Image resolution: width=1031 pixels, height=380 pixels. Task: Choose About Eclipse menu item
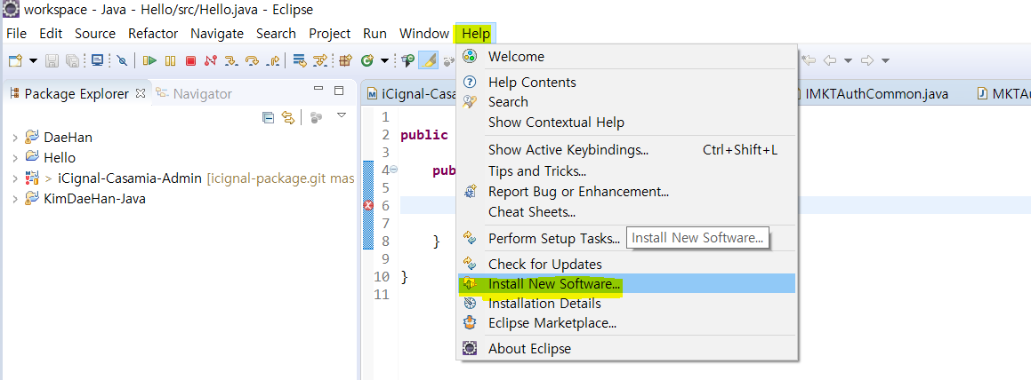click(627, 349)
